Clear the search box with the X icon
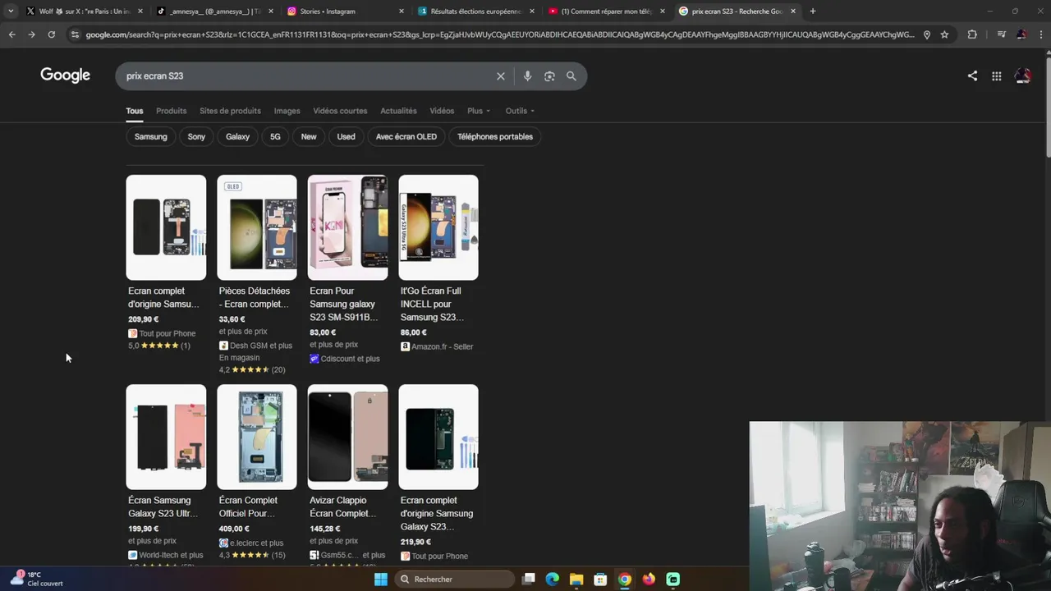 [501, 76]
